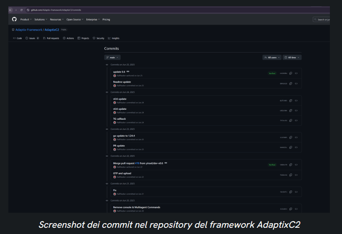Copy full SHA for the "fix" commit
This screenshot has width=342, height=234.
click(x=291, y=192)
